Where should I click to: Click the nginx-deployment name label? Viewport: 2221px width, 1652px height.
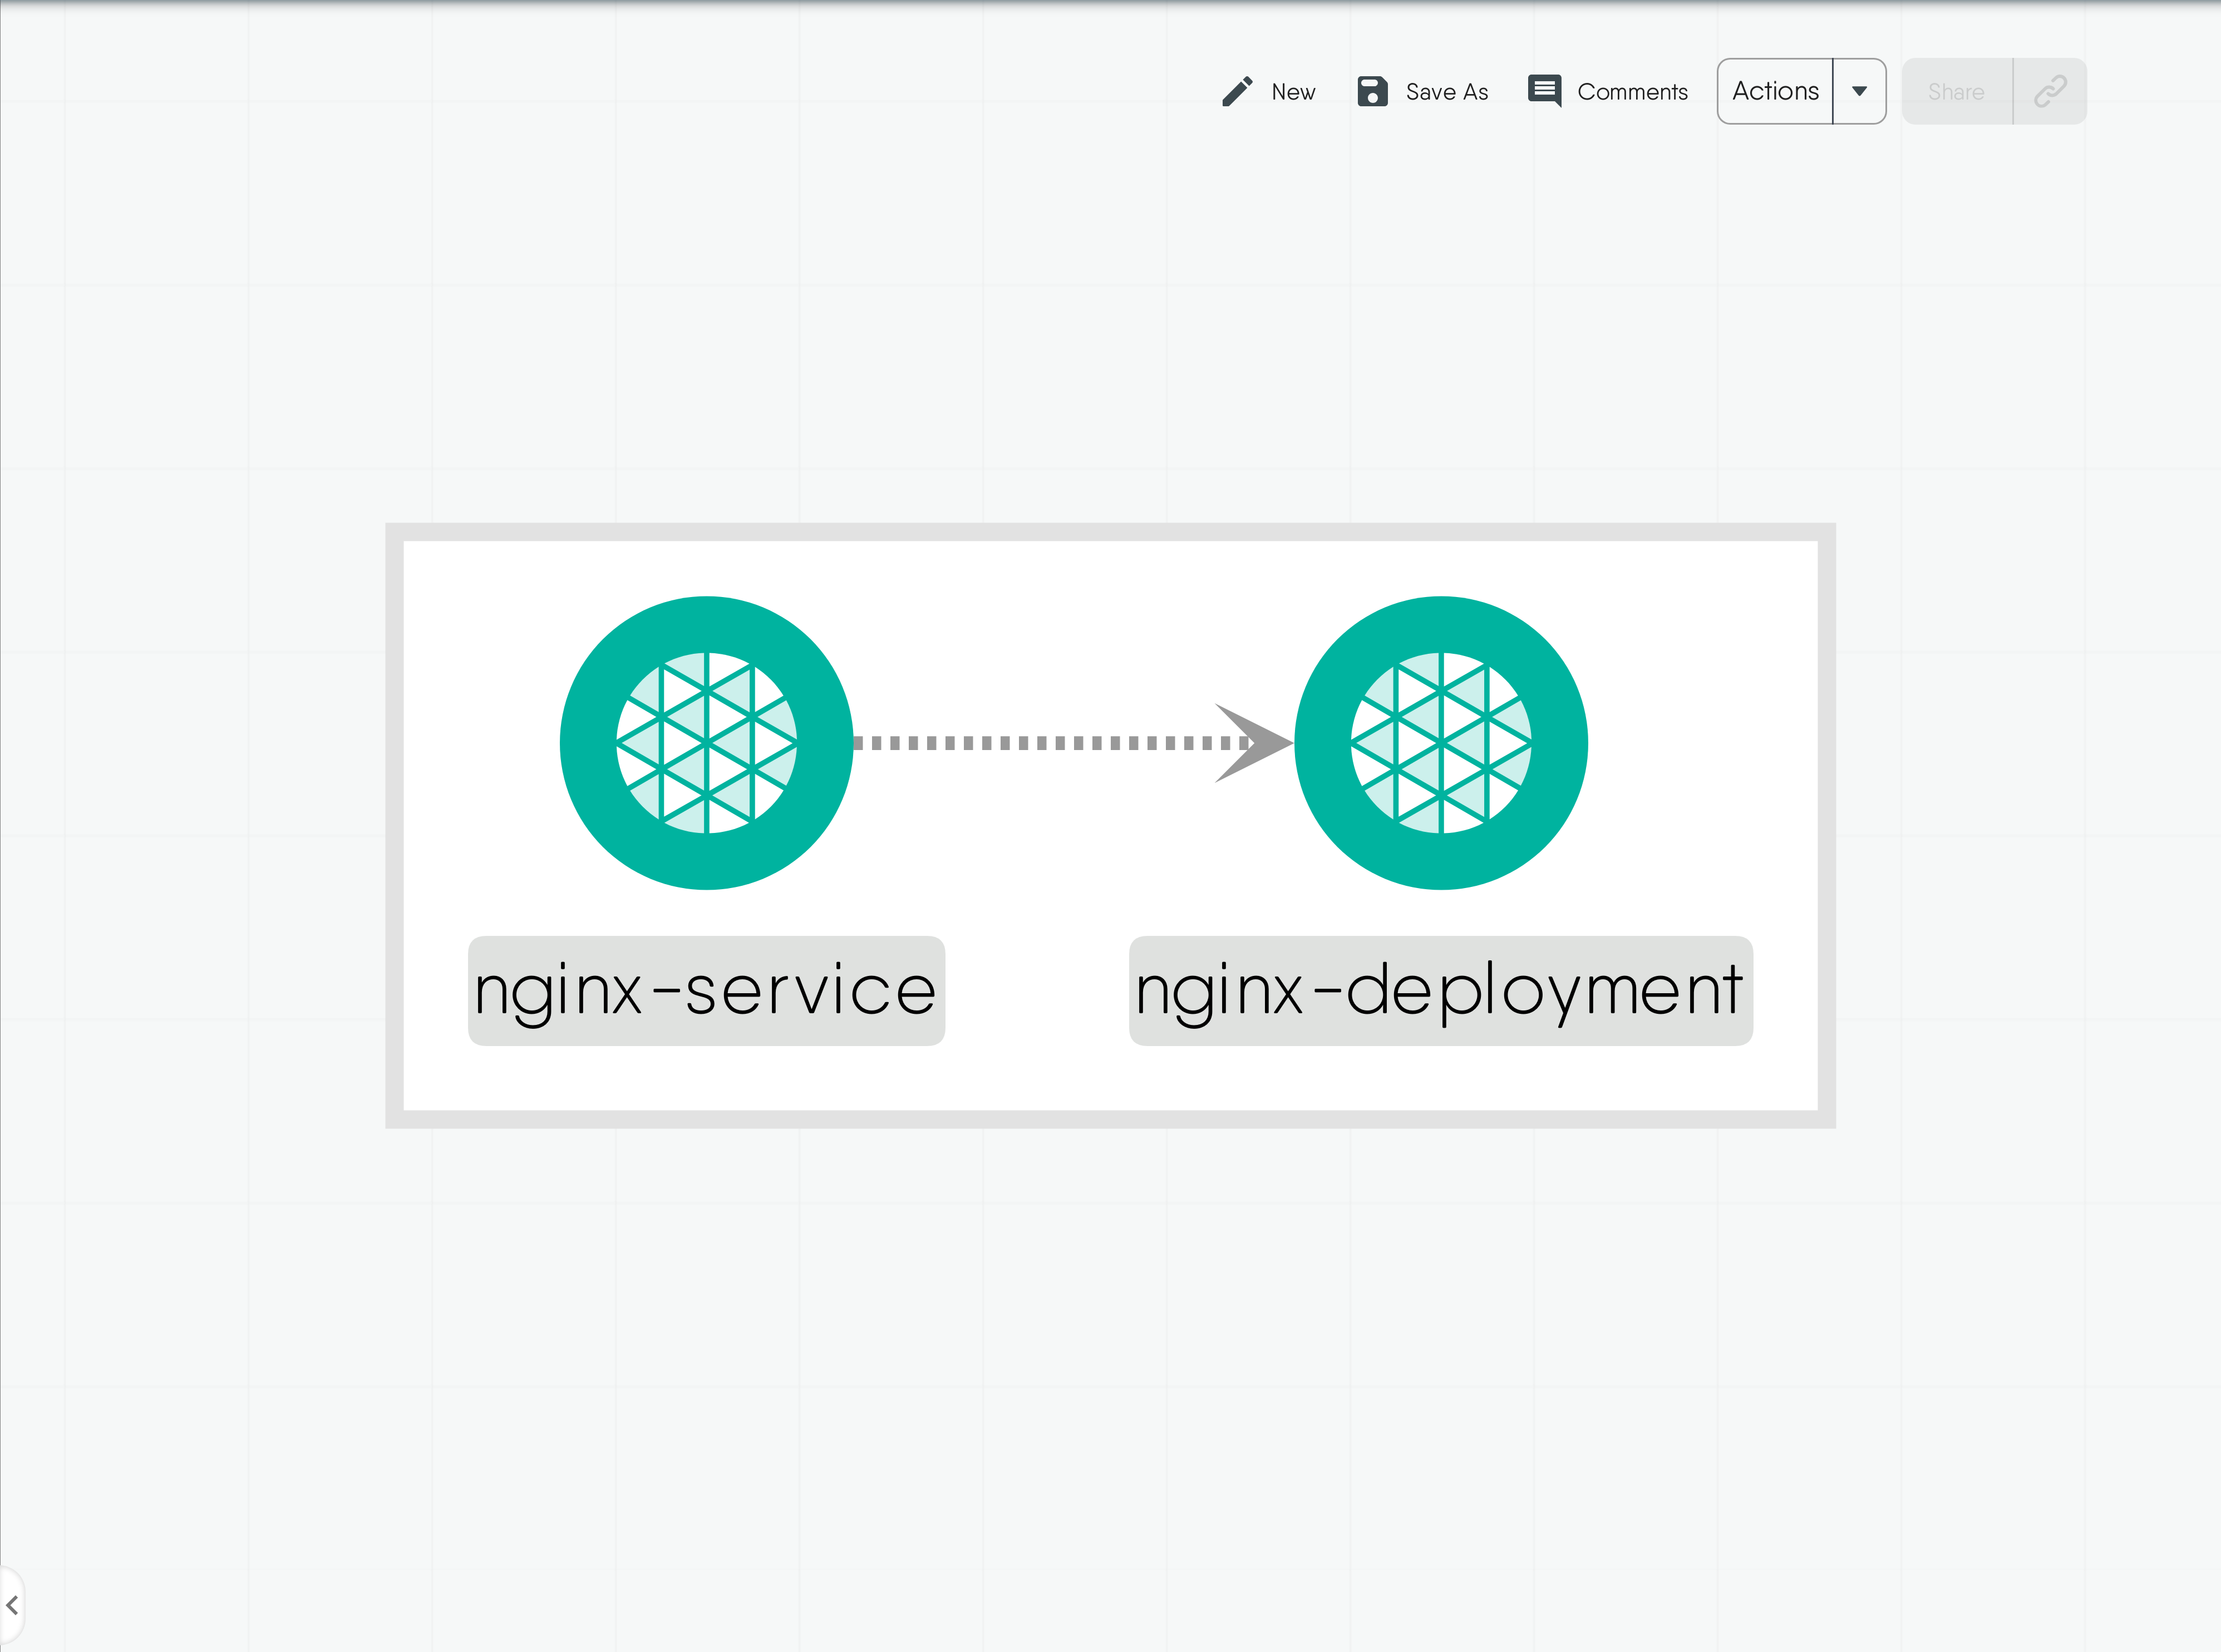1440,991
